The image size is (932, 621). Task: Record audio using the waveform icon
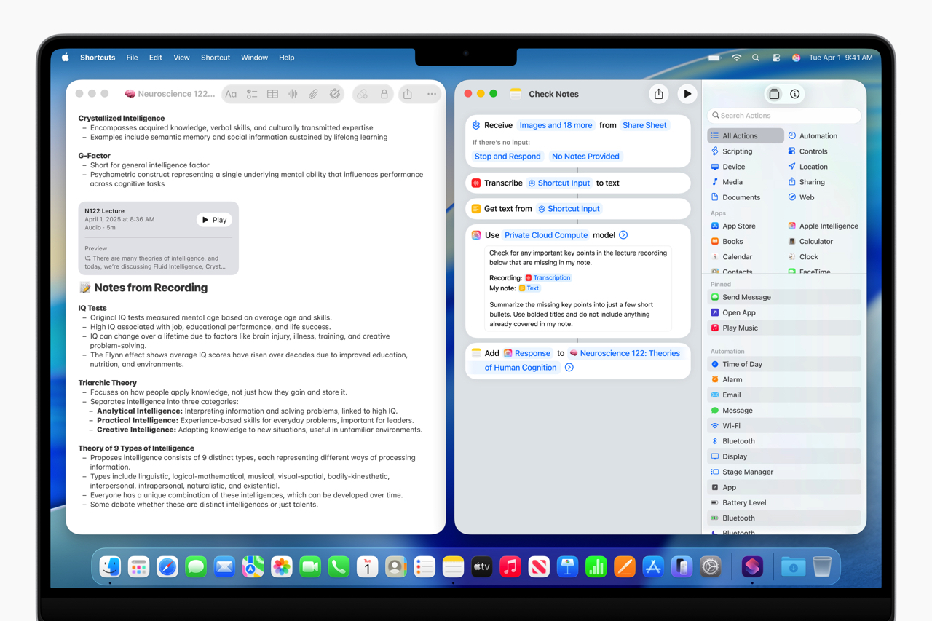(x=293, y=94)
